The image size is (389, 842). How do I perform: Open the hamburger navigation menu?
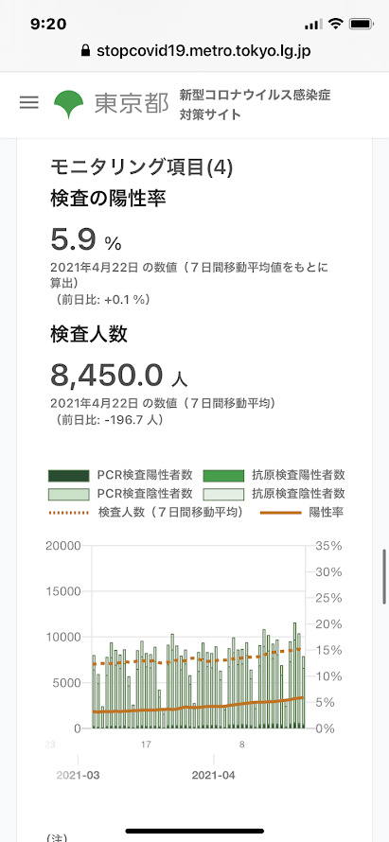click(x=29, y=102)
